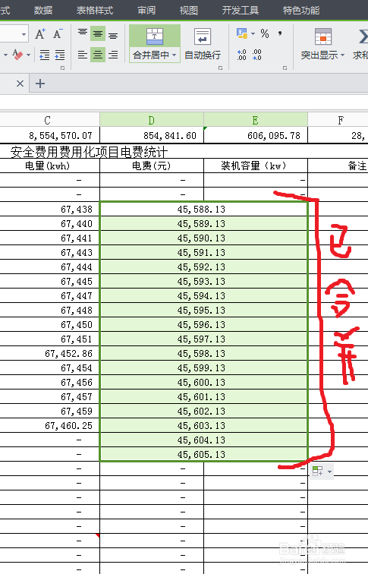
Task: Open the 特色功能 ribbon tab
Action: point(301,11)
